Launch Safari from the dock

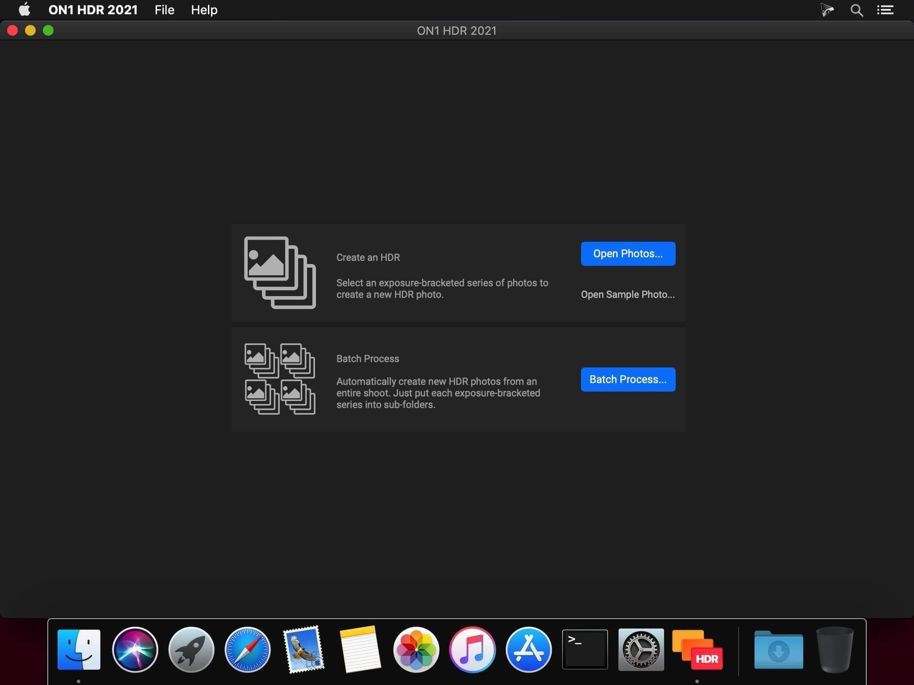point(247,649)
